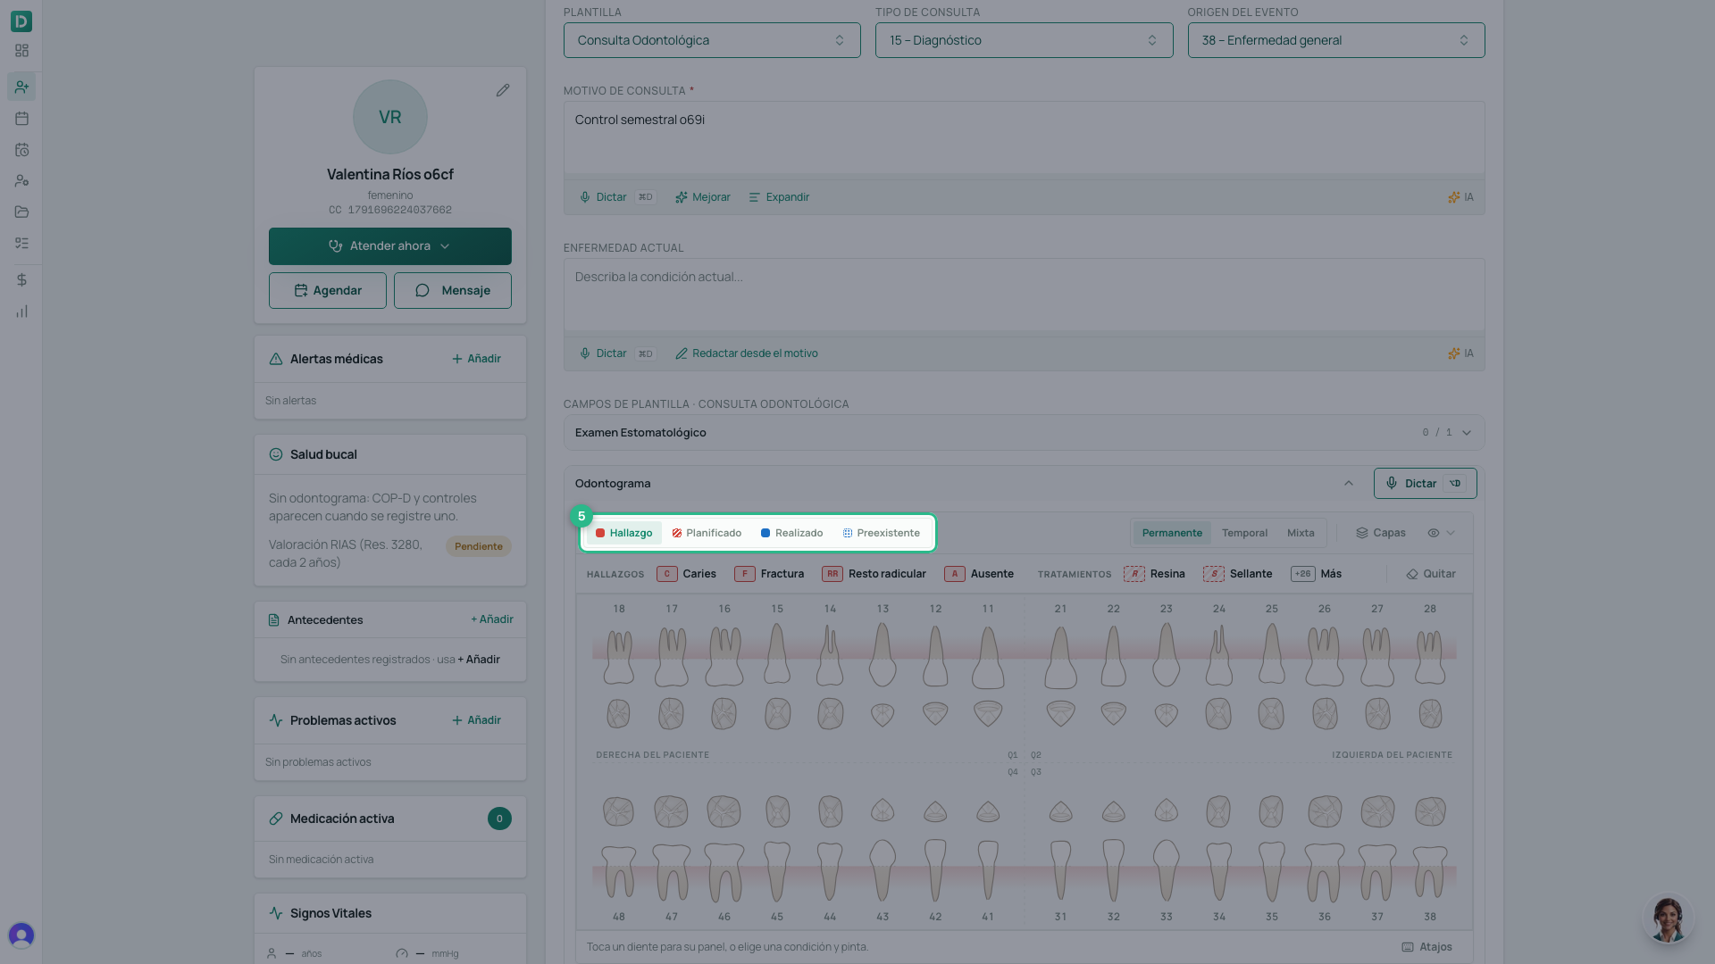Viewport: 1715px width, 964px height.
Task: Open the Plantilla Consulta Odontológica dropdown
Action: tap(712, 40)
